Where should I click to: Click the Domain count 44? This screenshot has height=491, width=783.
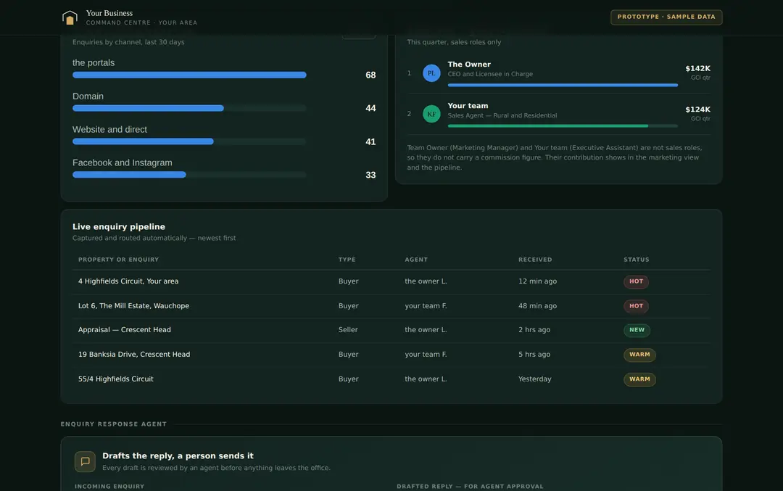[x=370, y=108]
